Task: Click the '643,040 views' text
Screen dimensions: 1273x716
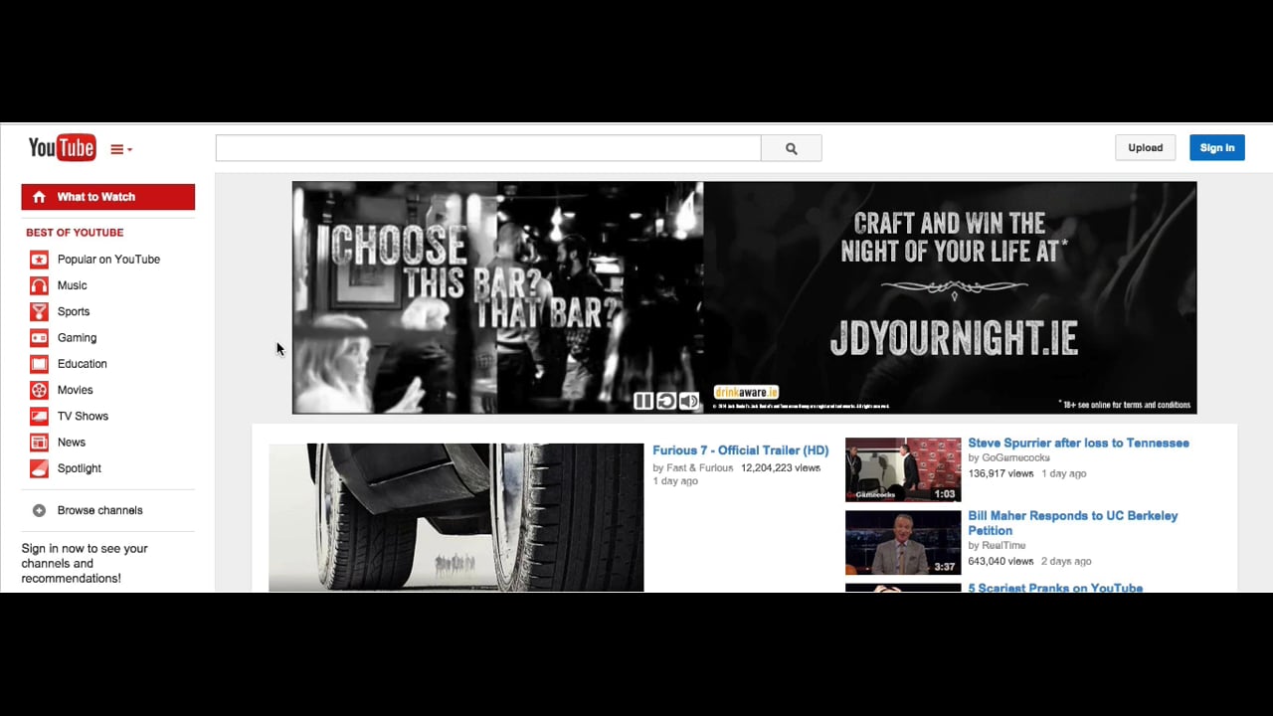Action: tap(1001, 561)
